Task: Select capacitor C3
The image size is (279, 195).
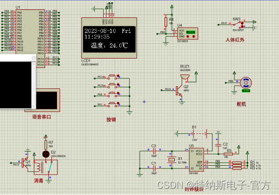Action: (x=154, y=151)
